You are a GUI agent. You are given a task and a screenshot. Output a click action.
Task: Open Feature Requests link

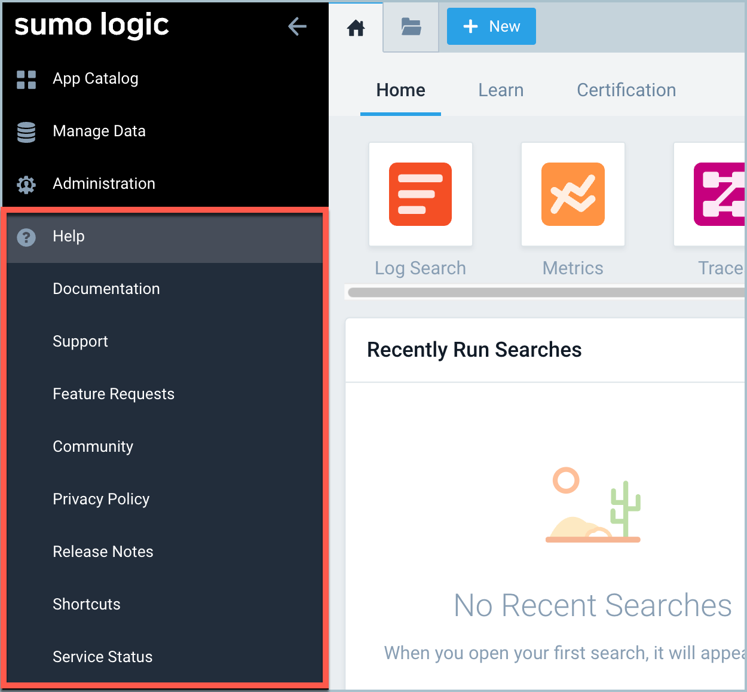(x=114, y=394)
